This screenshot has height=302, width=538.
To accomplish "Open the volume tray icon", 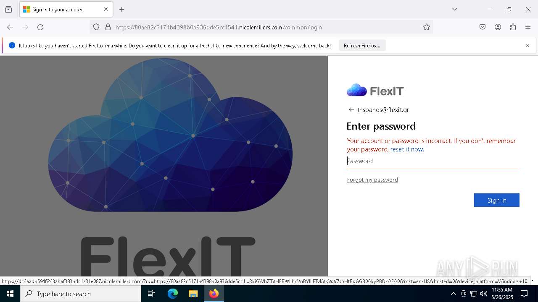I will pyautogui.click(x=484, y=294).
